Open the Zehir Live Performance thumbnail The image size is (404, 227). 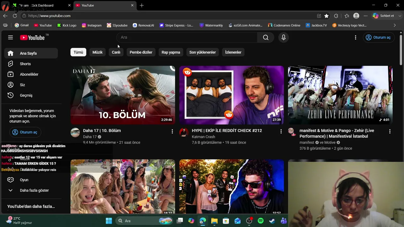pos(340,95)
